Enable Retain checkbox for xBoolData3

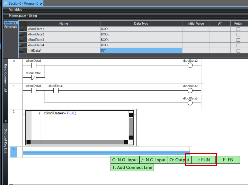click(x=238, y=40)
